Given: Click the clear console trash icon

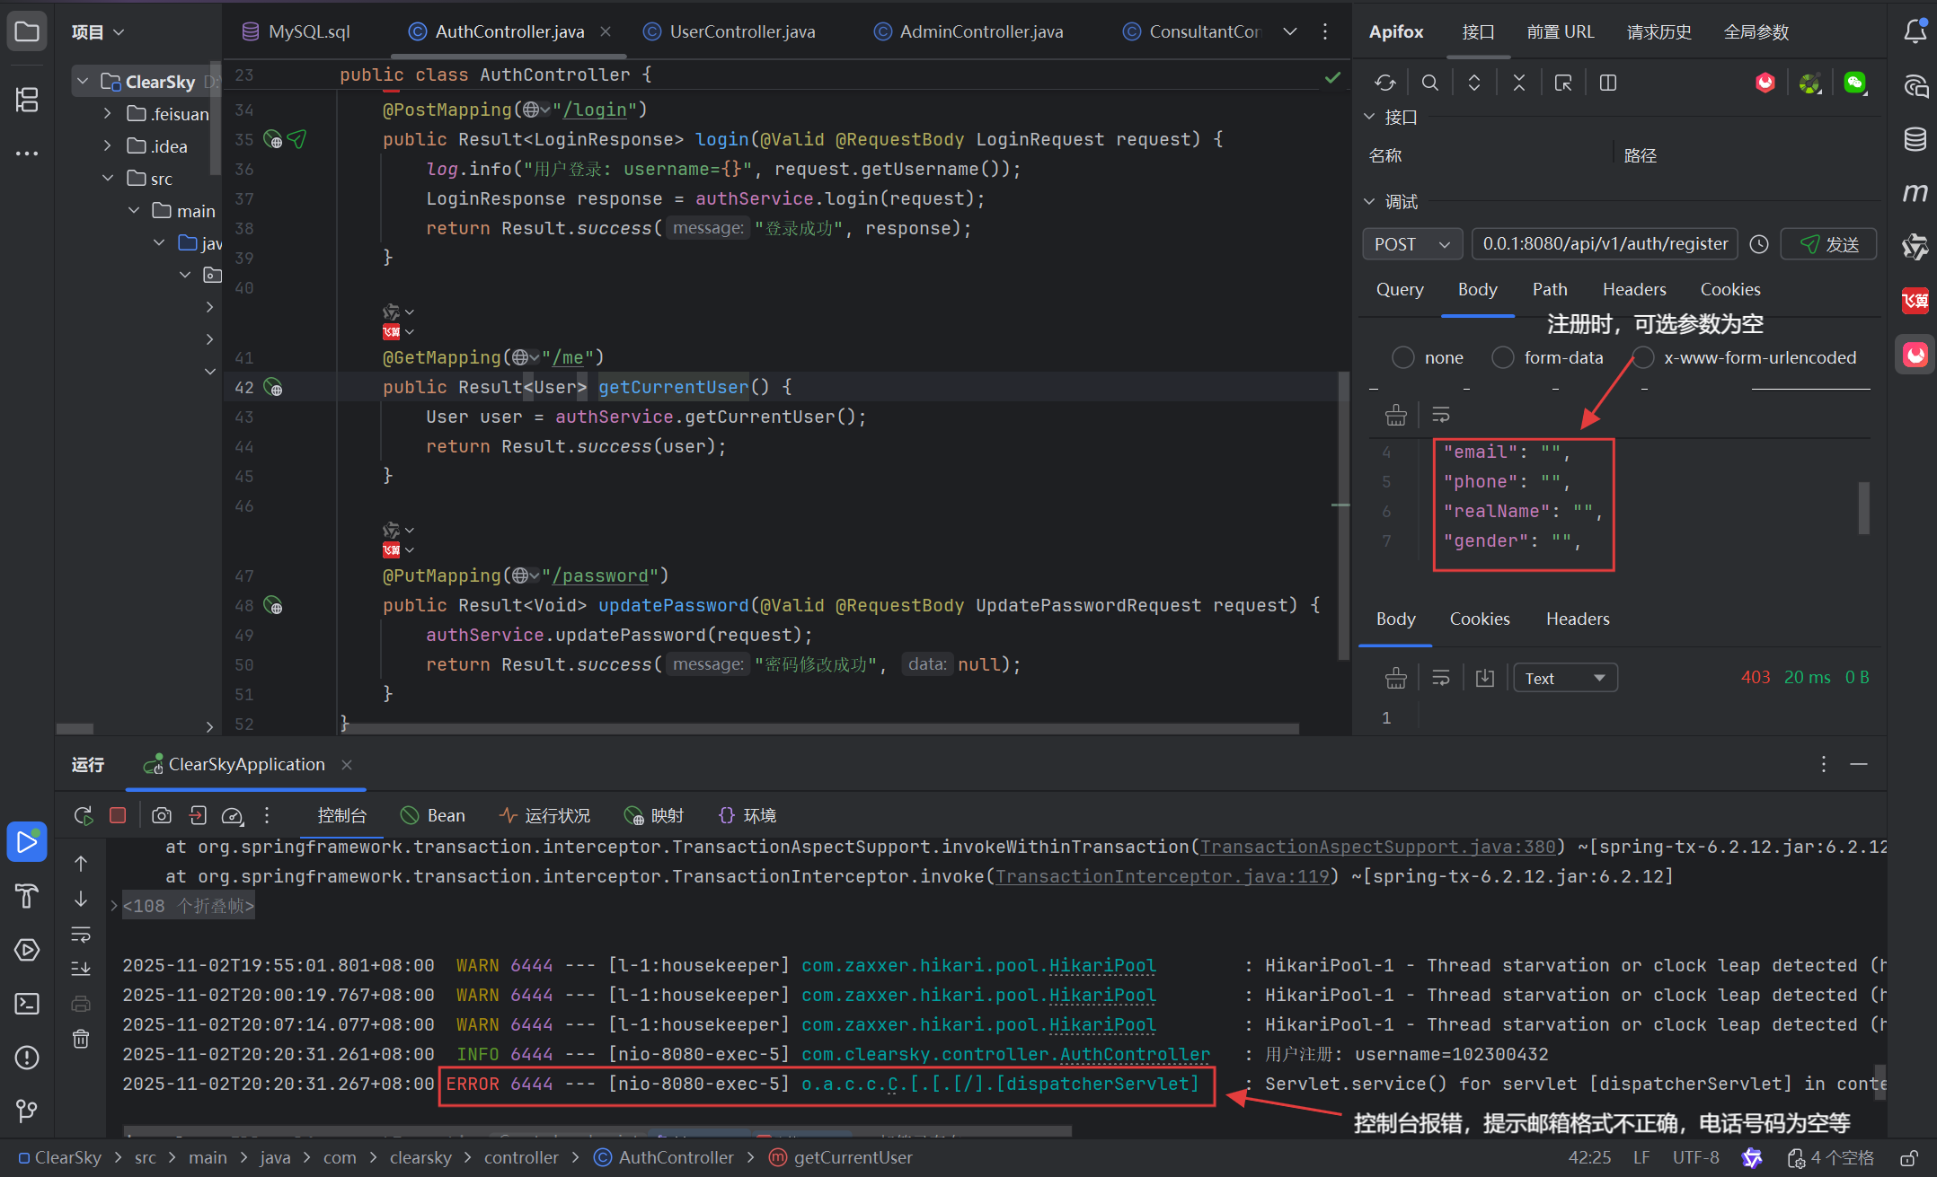Looking at the screenshot, I should pos(81,1038).
